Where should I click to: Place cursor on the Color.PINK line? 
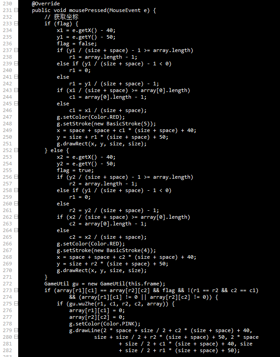[x=105, y=324]
